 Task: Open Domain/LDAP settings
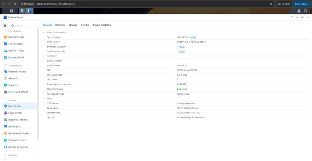(16, 57)
